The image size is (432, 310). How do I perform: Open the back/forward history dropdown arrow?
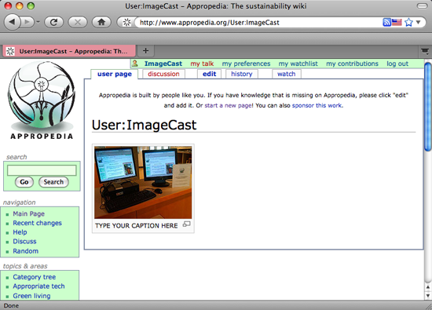pos(38,22)
